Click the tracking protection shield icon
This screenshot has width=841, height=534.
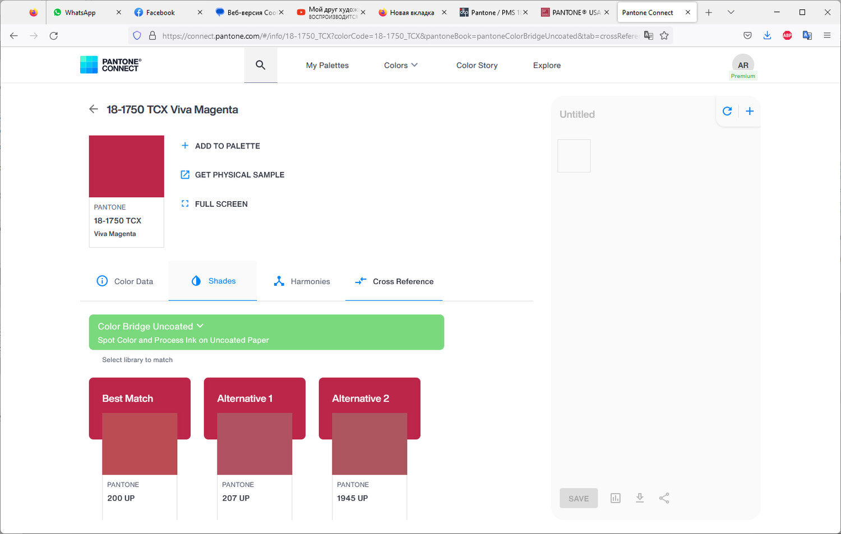[137, 36]
